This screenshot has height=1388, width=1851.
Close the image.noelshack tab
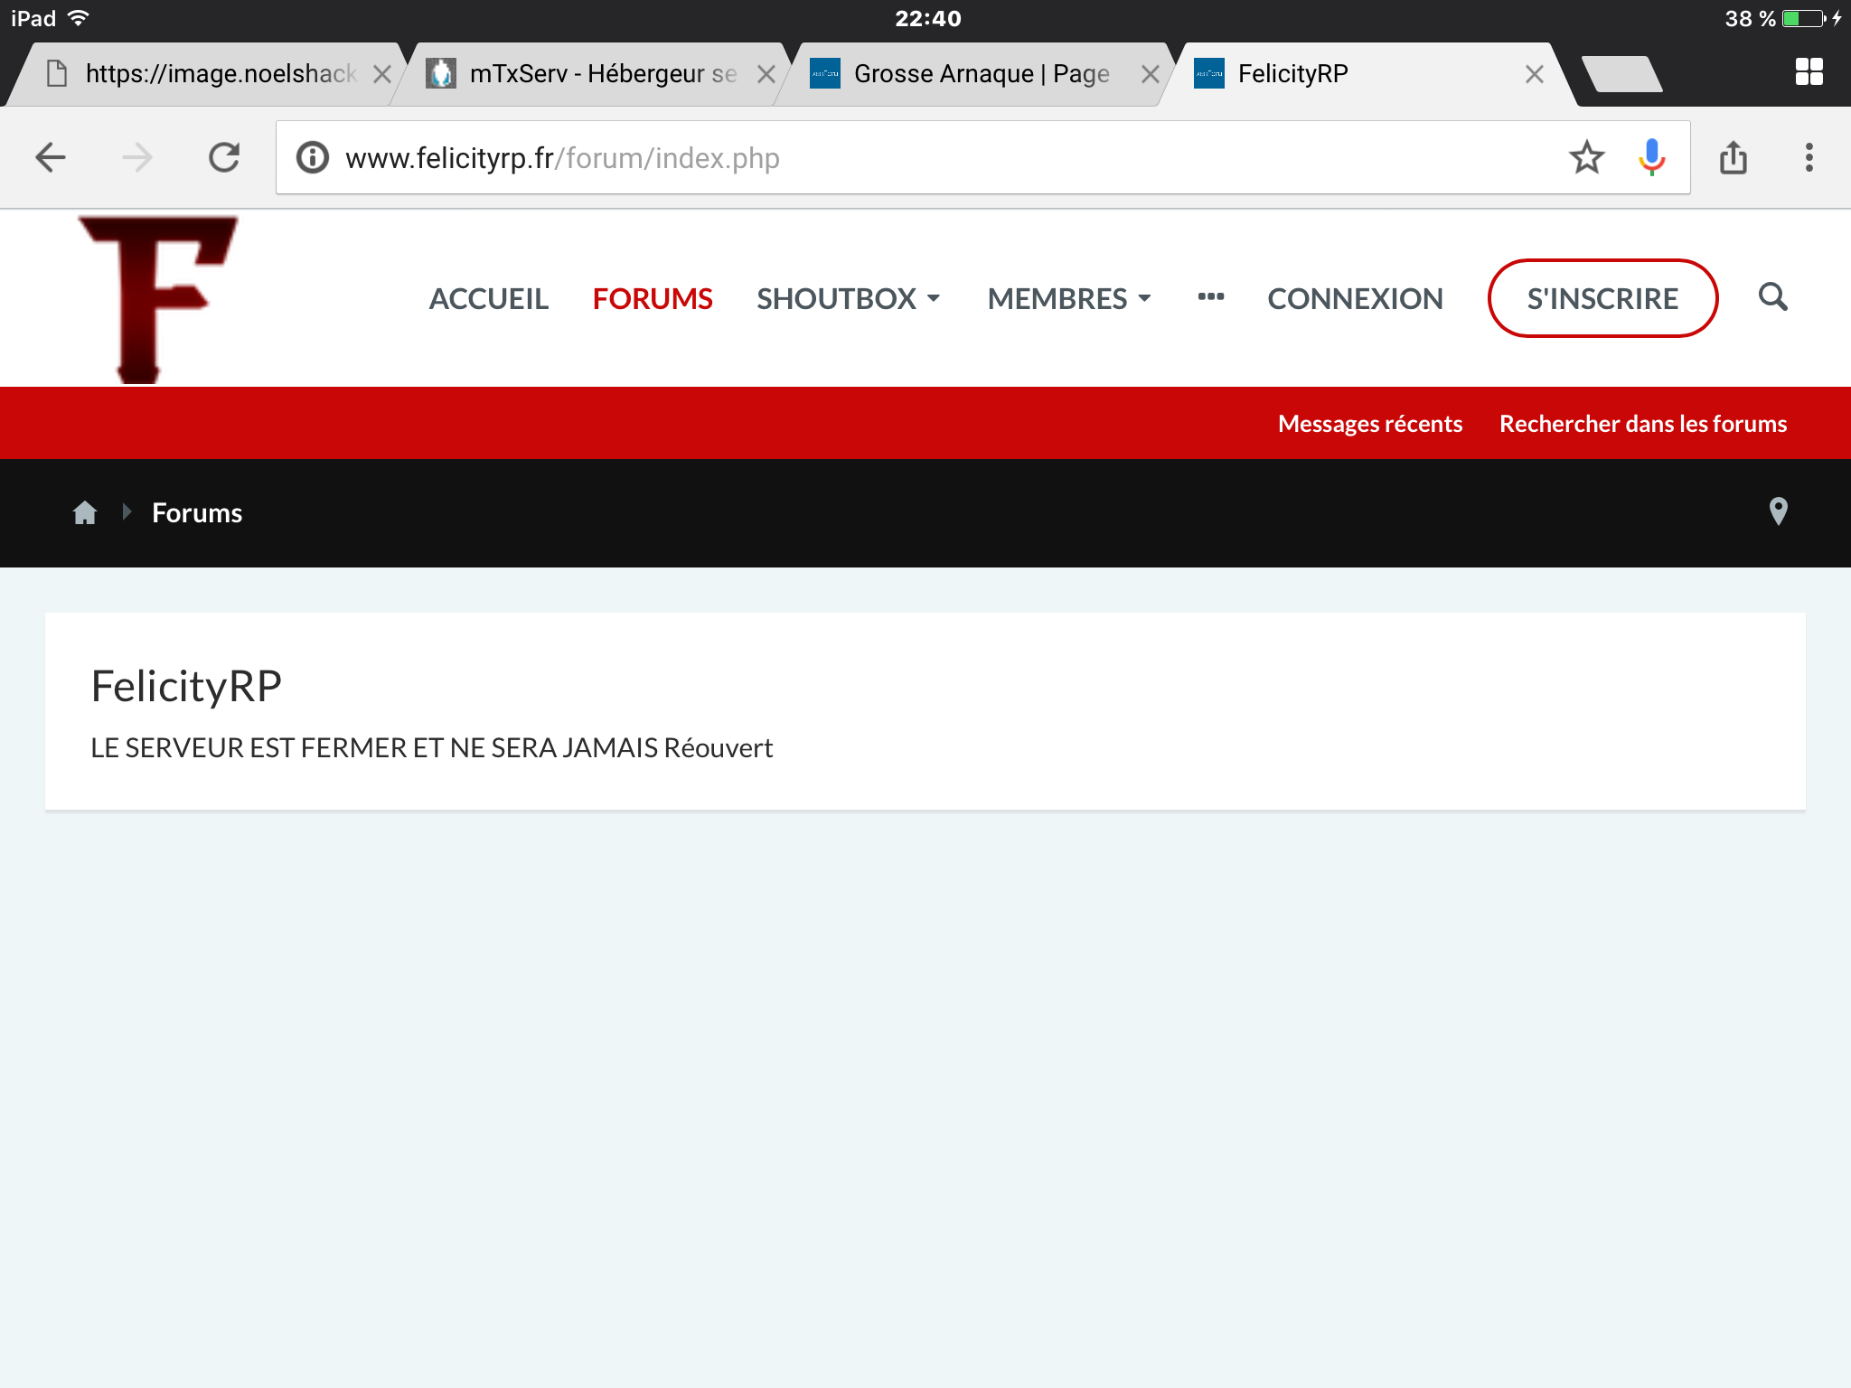click(382, 74)
